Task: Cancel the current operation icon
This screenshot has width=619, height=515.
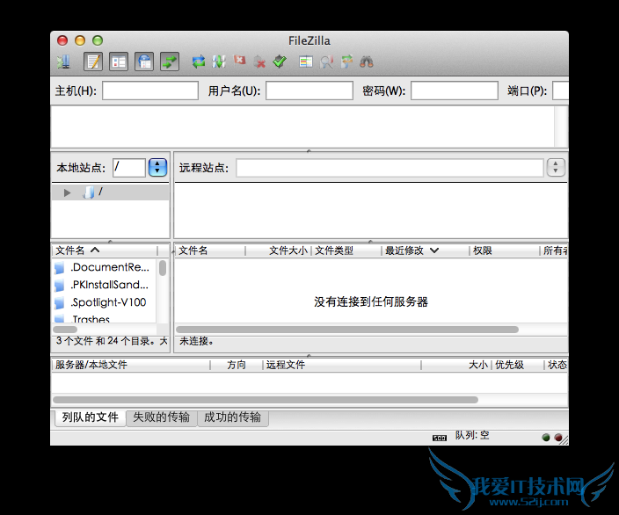Action: 239,62
